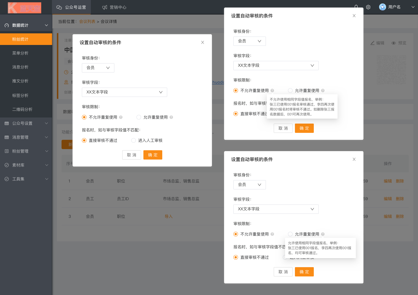418x295 pixels.
Task: Click help icon beside 允许重复使用 in left dialog
Action: [x=171, y=117]
